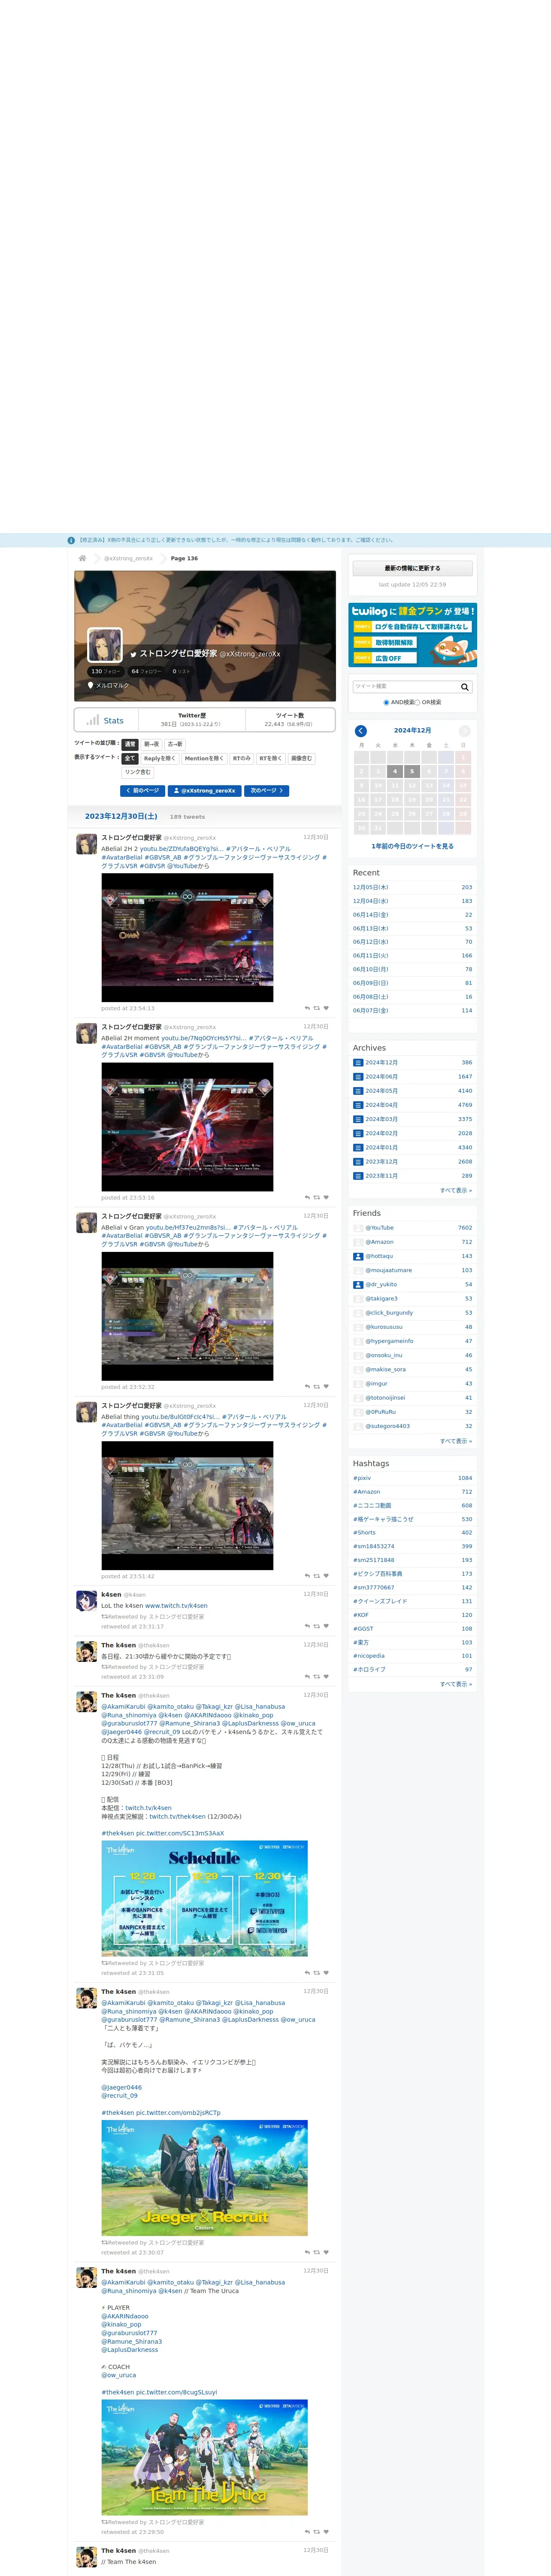Toggle 古→新 sort order
Viewport: 551px width, 2576px height.
click(x=175, y=744)
